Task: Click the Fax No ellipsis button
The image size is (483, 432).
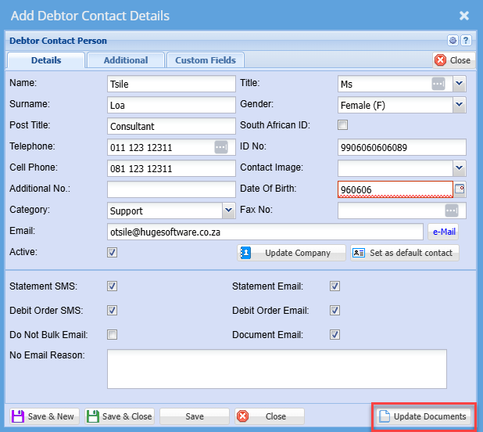Action: point(451,211)
